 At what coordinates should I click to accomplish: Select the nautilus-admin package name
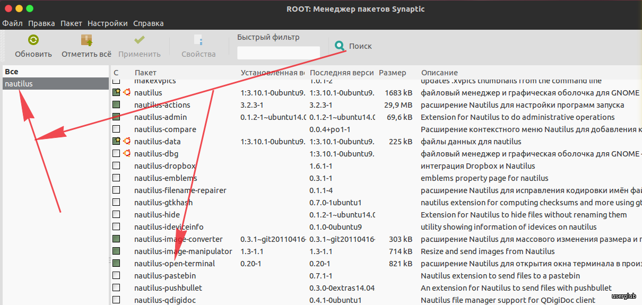point(161,117)
